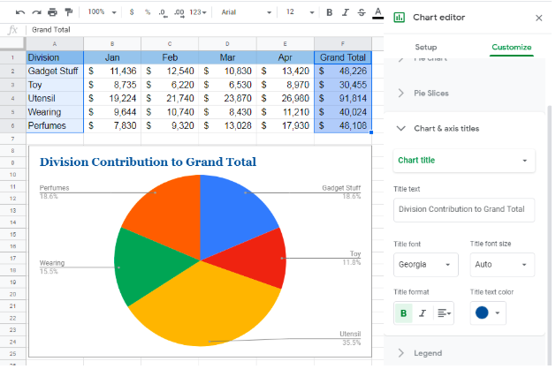Switch to the Customize tab
This screenshot has height=369, width=556.
(x=511, y=47)
